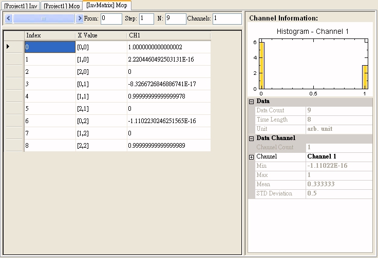Select the [InvMatrix] Mop tab
Viewport: 378px width, 258px height.
tap(107, 5)
